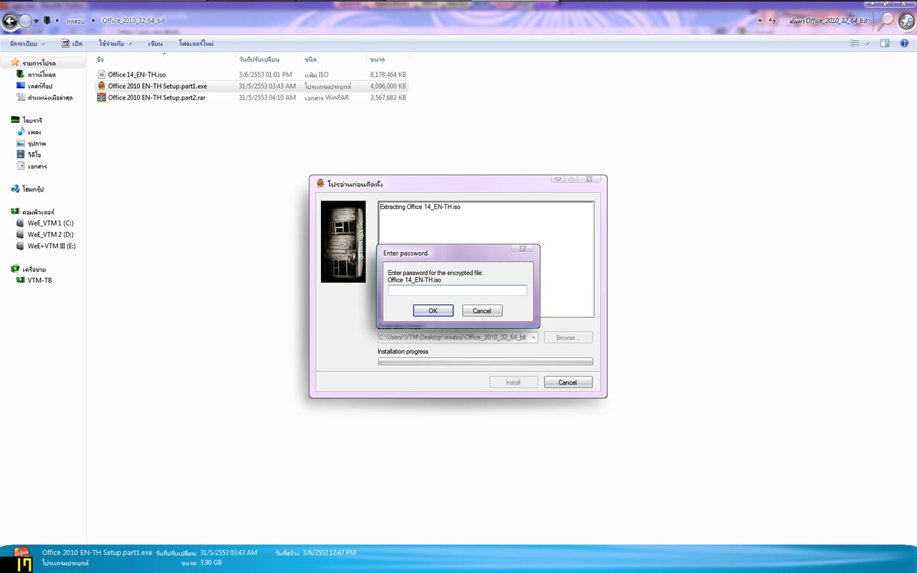Sort files by the ชนิด (Type) column
Image resolution: width=917 pixels, height=573 pixels.
coord(333,59)
